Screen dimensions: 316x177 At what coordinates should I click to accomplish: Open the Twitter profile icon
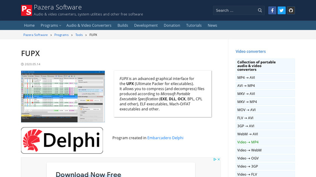click(x=281, y=10)
